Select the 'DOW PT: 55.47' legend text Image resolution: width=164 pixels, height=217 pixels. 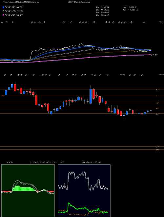(x=13, y=15)
